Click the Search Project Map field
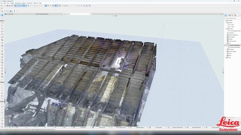The height and width of the screenshot is (135, 241). (x=233, y=18)
